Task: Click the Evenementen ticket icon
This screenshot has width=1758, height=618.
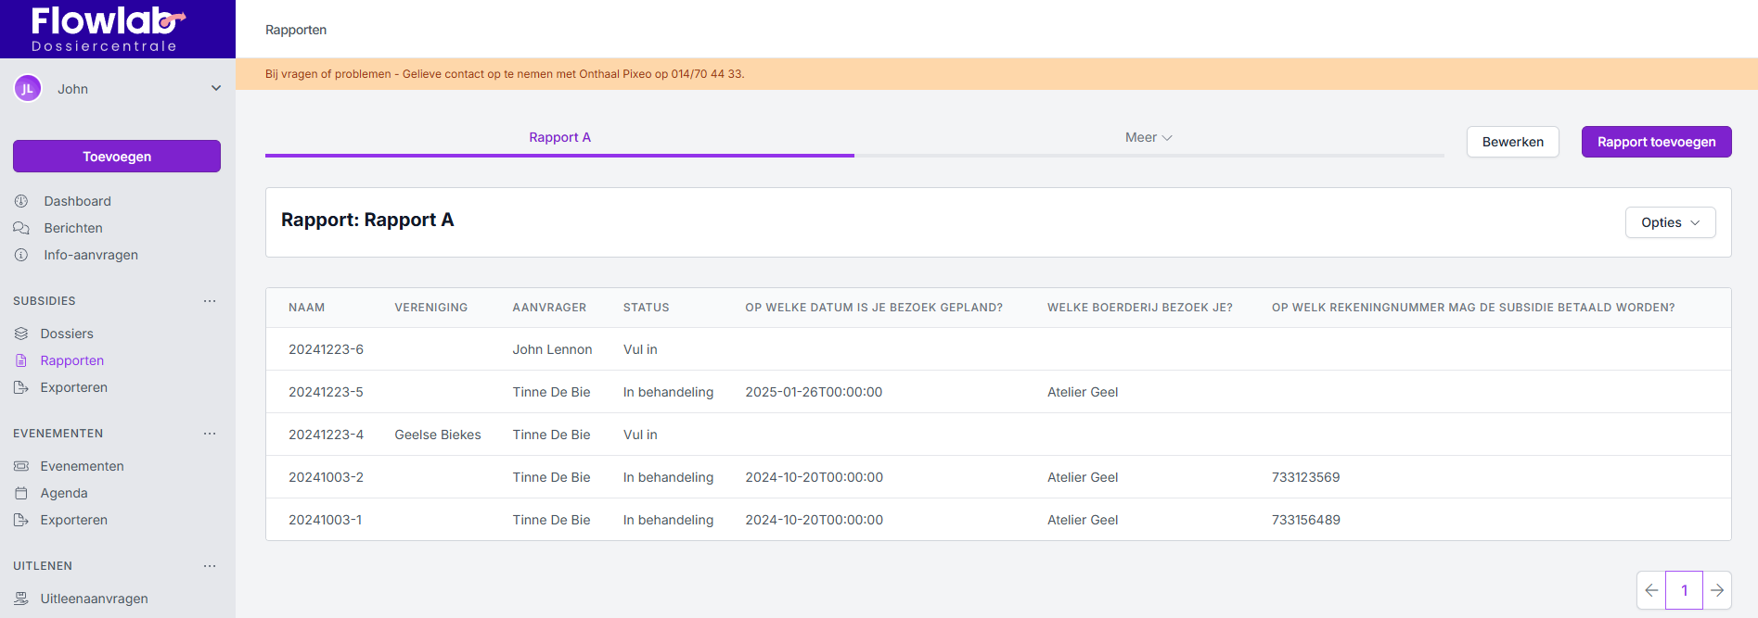Action: click(x=21, y=466)
